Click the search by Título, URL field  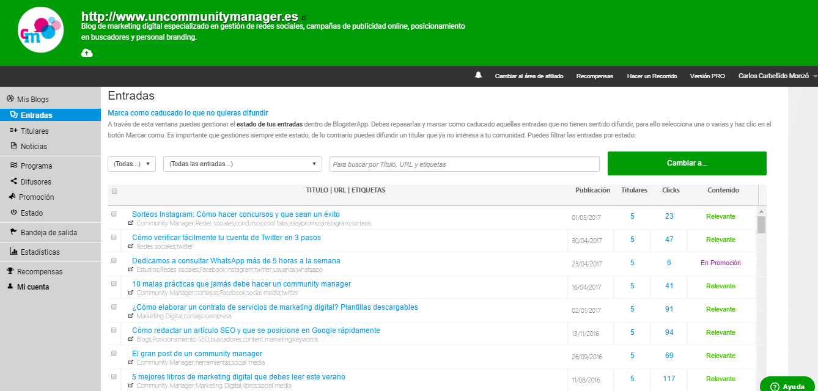(465, 164)
